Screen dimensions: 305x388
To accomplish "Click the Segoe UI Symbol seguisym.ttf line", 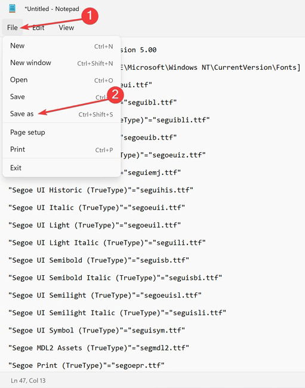I will [97, 330].
